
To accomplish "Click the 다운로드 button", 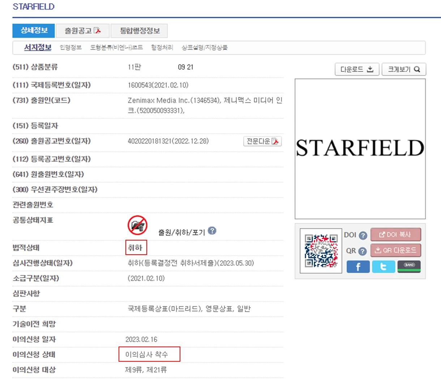I will [x=357, y=69].
